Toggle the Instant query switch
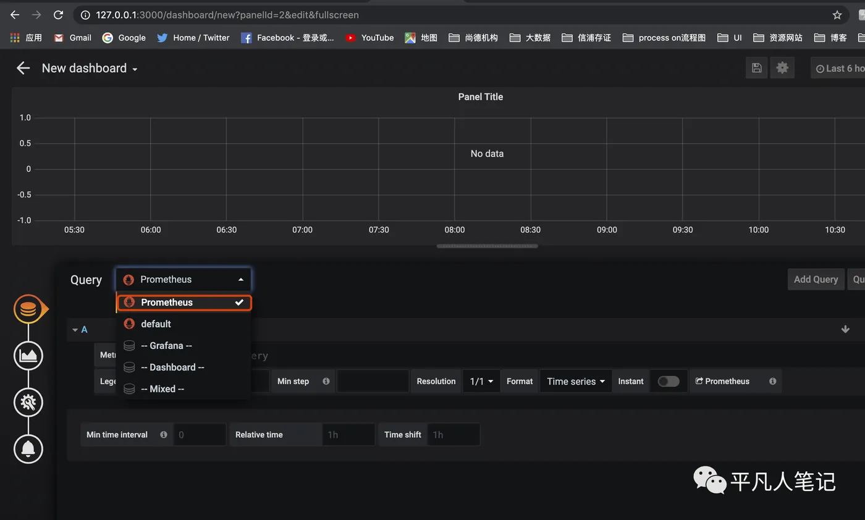Image resolution: width=865 pixels, height=520 pixels. point(668,381)
